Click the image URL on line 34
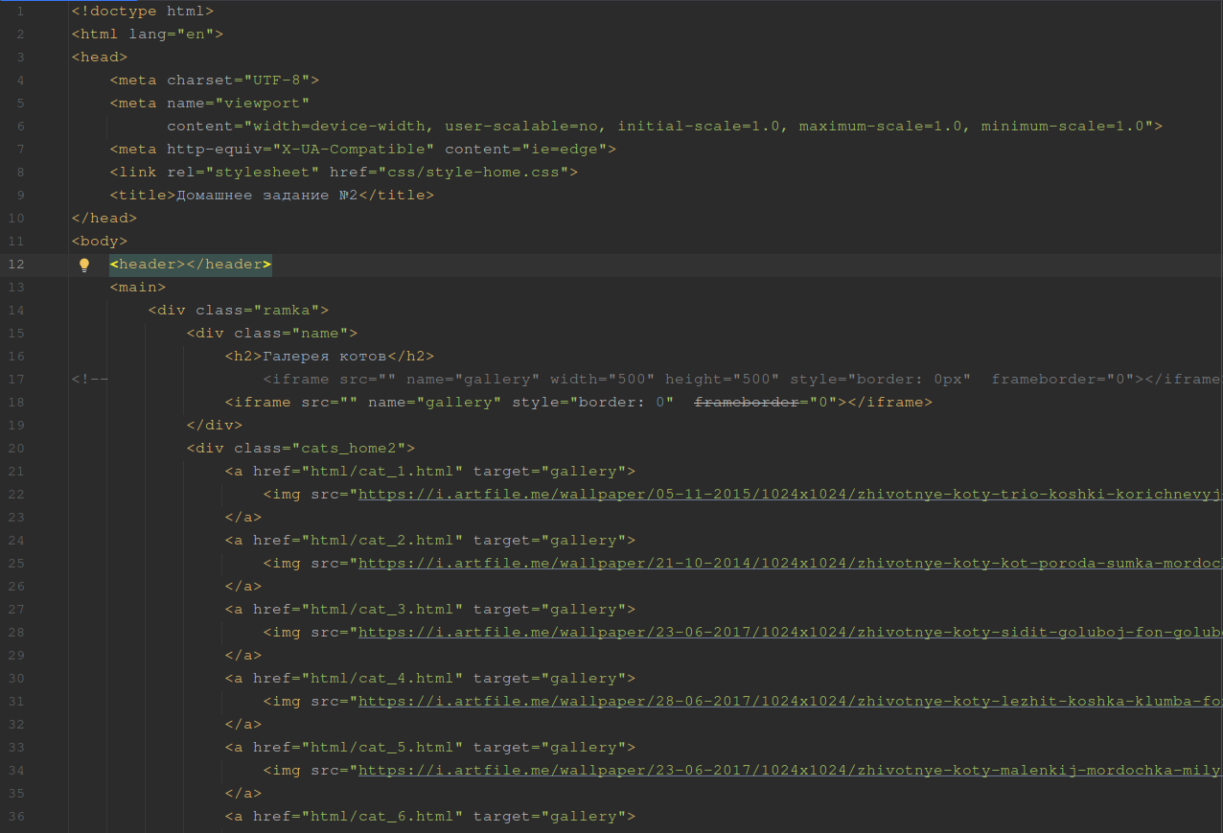The image size is (1223, 833). (x=786, y=771)
